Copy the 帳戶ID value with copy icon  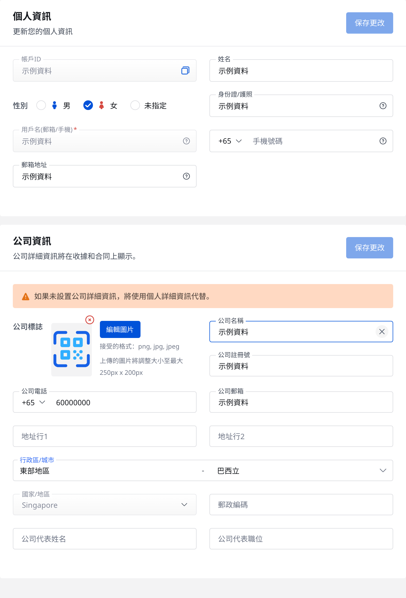[185, 70]
